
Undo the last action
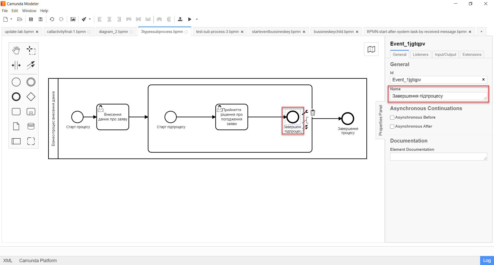(x=52, y=19)
